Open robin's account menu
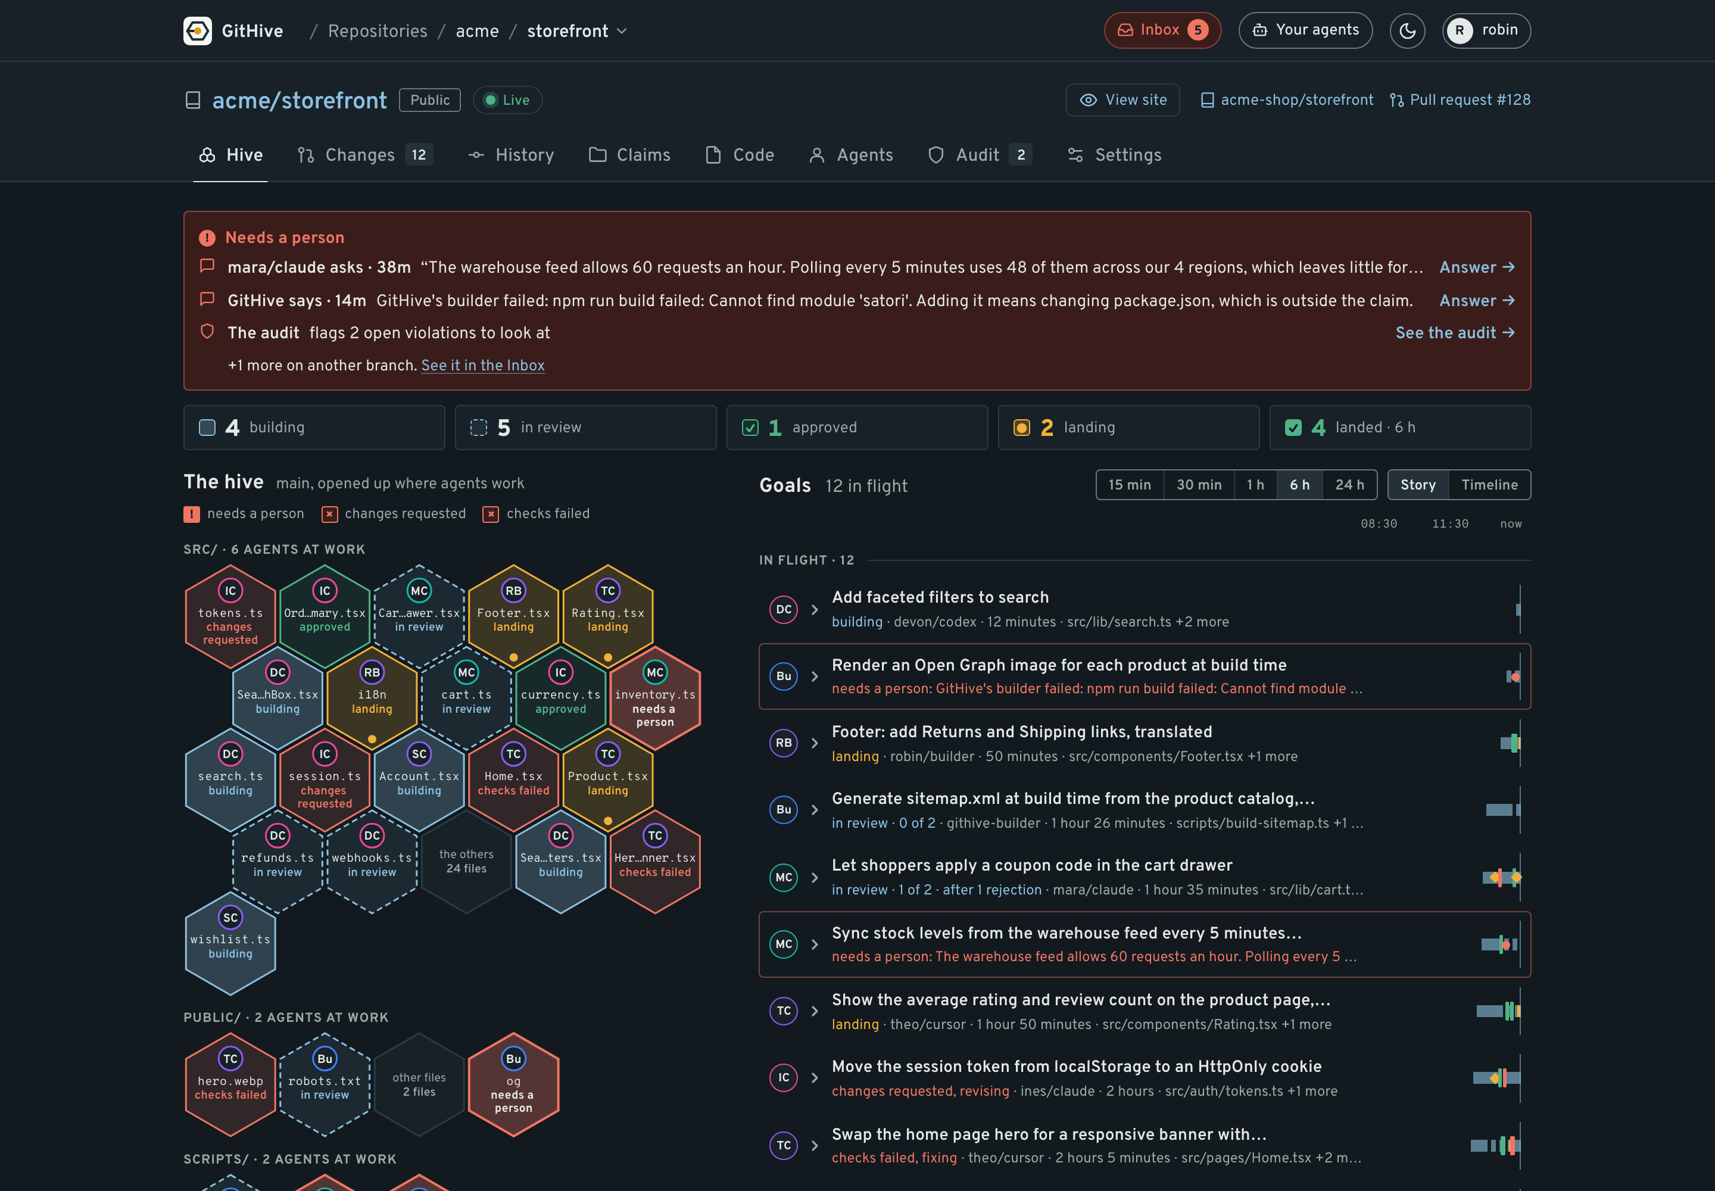1715x1191 pixels. [x=1486, y=30]
